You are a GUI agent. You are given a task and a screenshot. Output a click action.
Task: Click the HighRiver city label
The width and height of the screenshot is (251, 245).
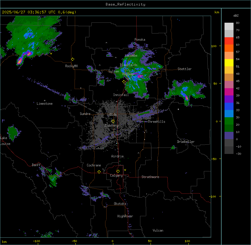[125, 216]
